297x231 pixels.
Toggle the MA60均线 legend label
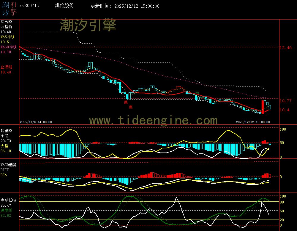(8, 47)
